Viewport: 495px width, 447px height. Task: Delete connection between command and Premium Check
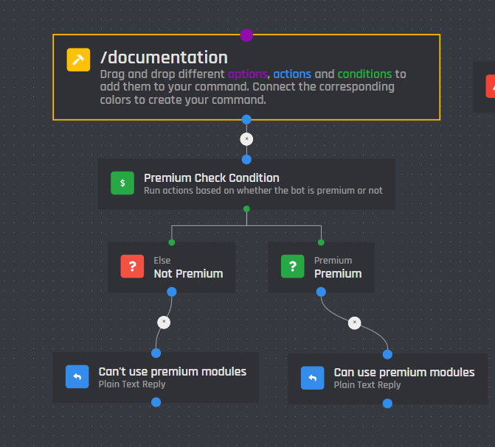246,138
